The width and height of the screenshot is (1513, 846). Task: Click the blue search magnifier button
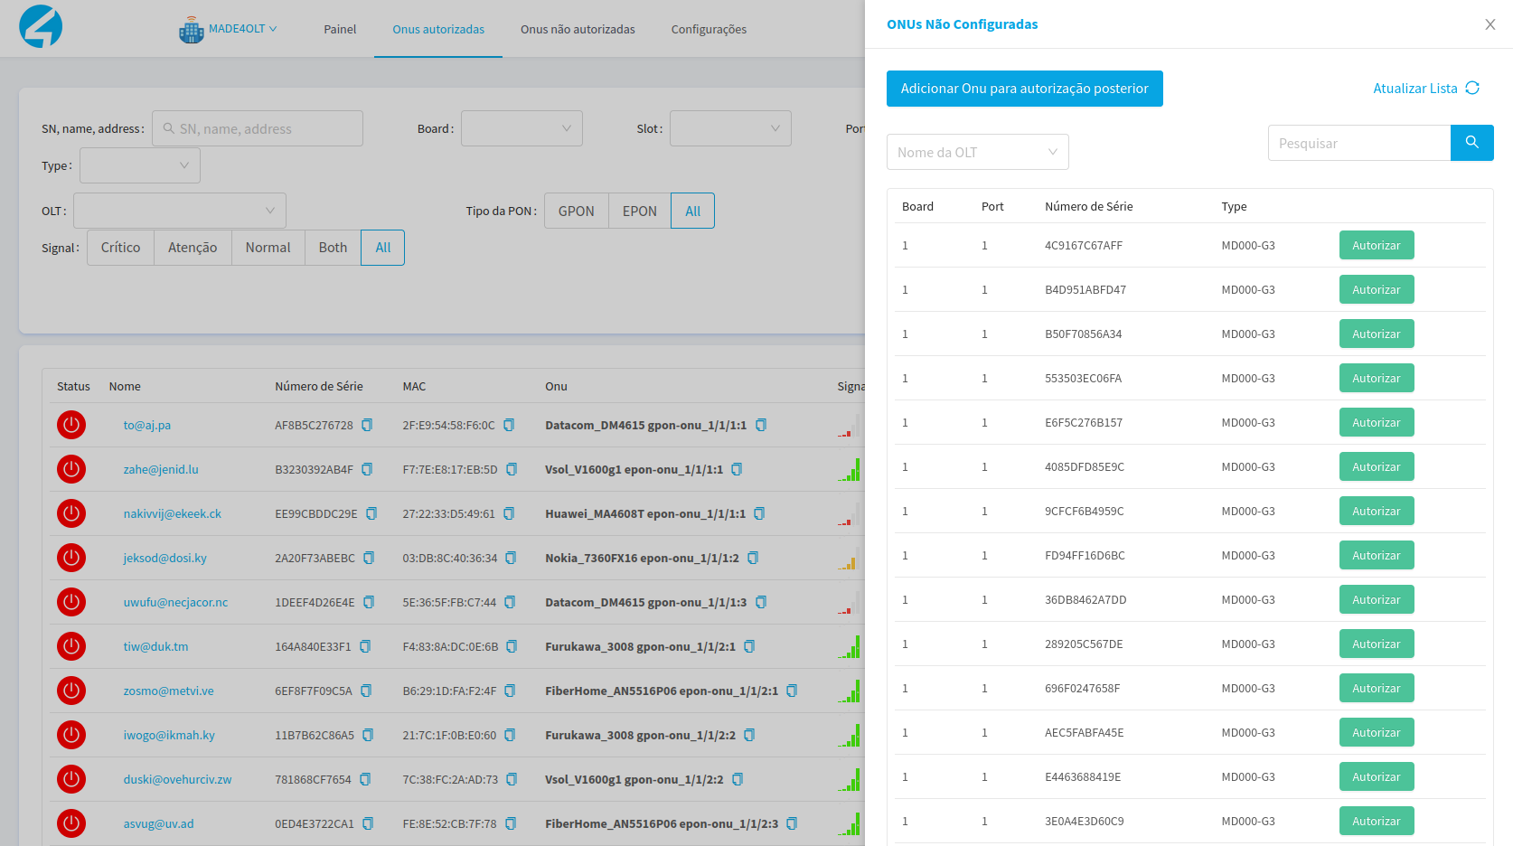[x=1471, y=143]
